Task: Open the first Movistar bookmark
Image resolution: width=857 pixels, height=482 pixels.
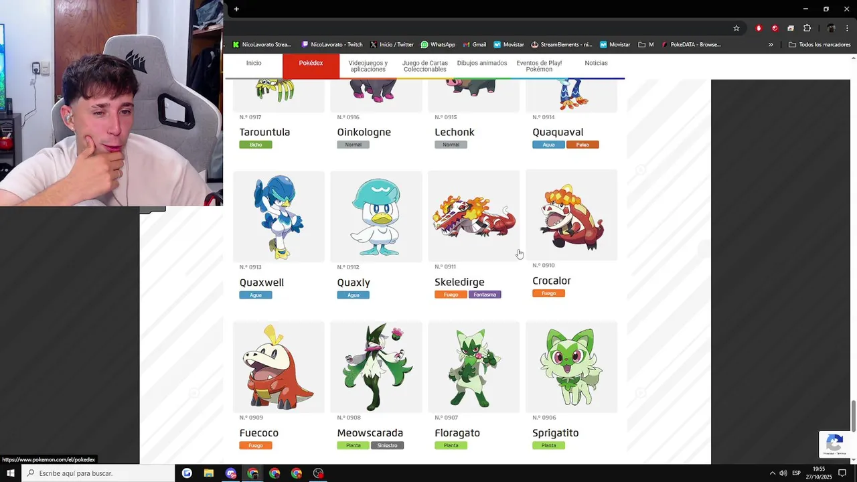Action: click(509, 45)
